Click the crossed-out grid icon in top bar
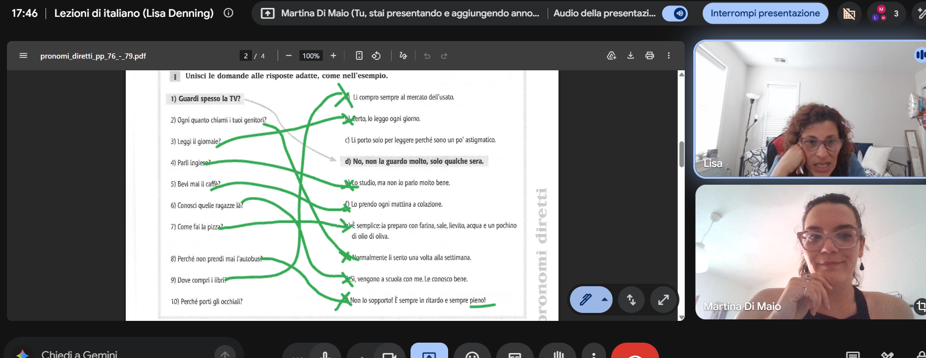 [849, 13]
